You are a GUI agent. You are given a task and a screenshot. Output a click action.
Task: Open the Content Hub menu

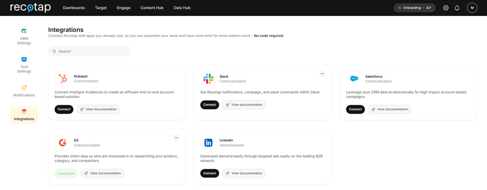[x=152, y=8]
